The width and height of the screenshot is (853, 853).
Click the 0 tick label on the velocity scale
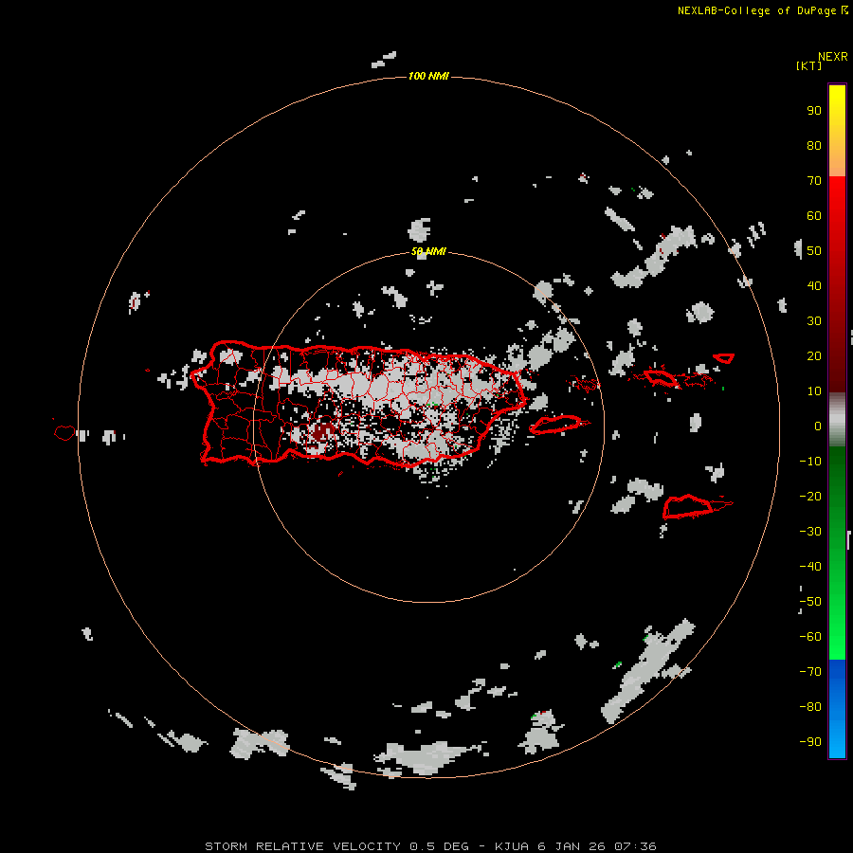click(x=818, y=426)
